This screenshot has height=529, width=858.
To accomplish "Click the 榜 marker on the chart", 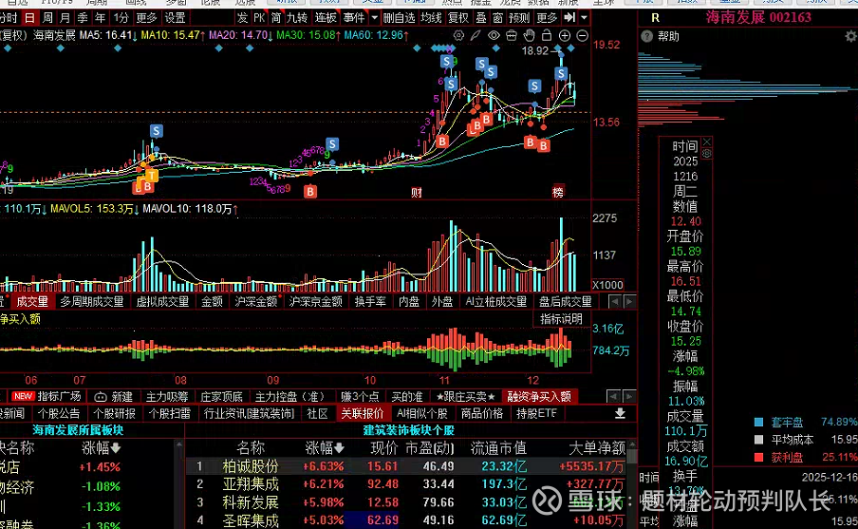I will point(557,192).
